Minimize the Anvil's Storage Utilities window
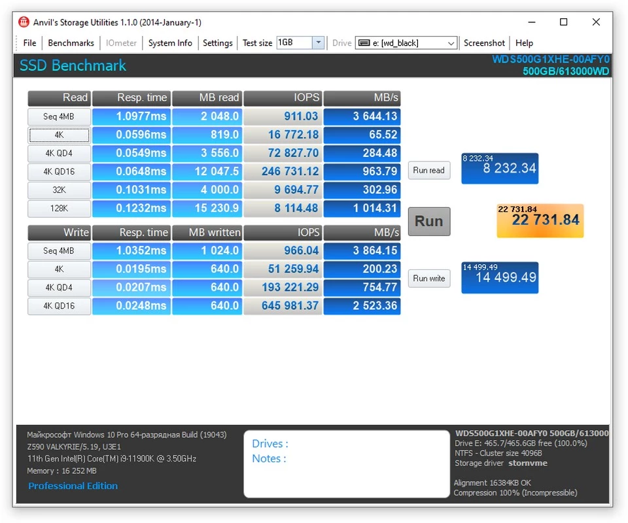Image resolution: width=628 pixels, height=523 pixels. 532,22
